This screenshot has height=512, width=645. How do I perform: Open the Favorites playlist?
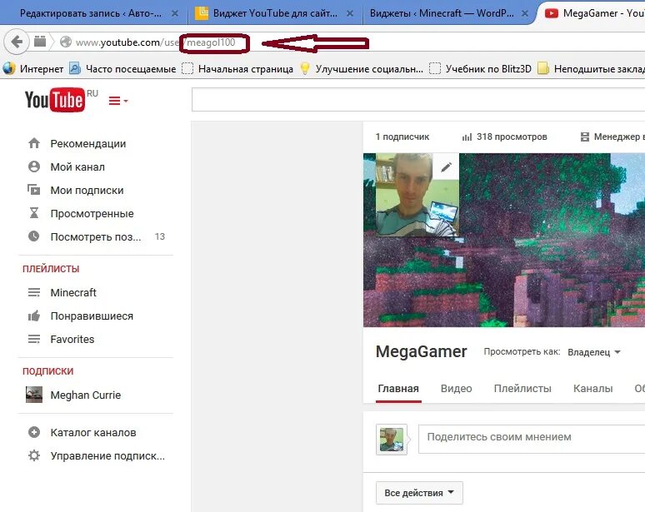(x=72, y=339)
